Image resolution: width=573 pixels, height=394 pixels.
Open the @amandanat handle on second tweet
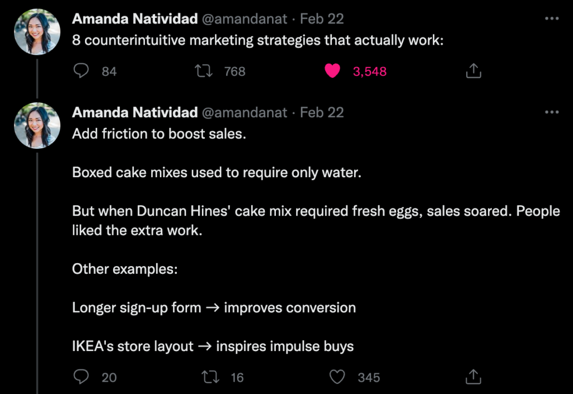[244, 112]
